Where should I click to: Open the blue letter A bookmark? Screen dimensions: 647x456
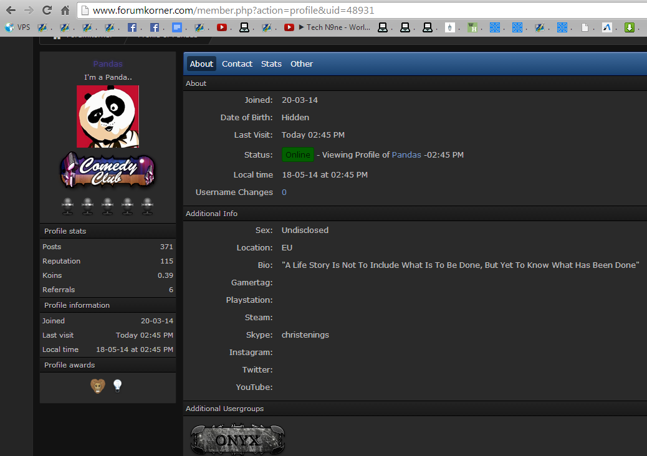606,27
